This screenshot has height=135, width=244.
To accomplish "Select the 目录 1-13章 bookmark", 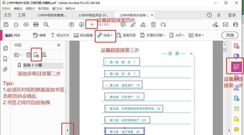I will (x=33, y=65).
